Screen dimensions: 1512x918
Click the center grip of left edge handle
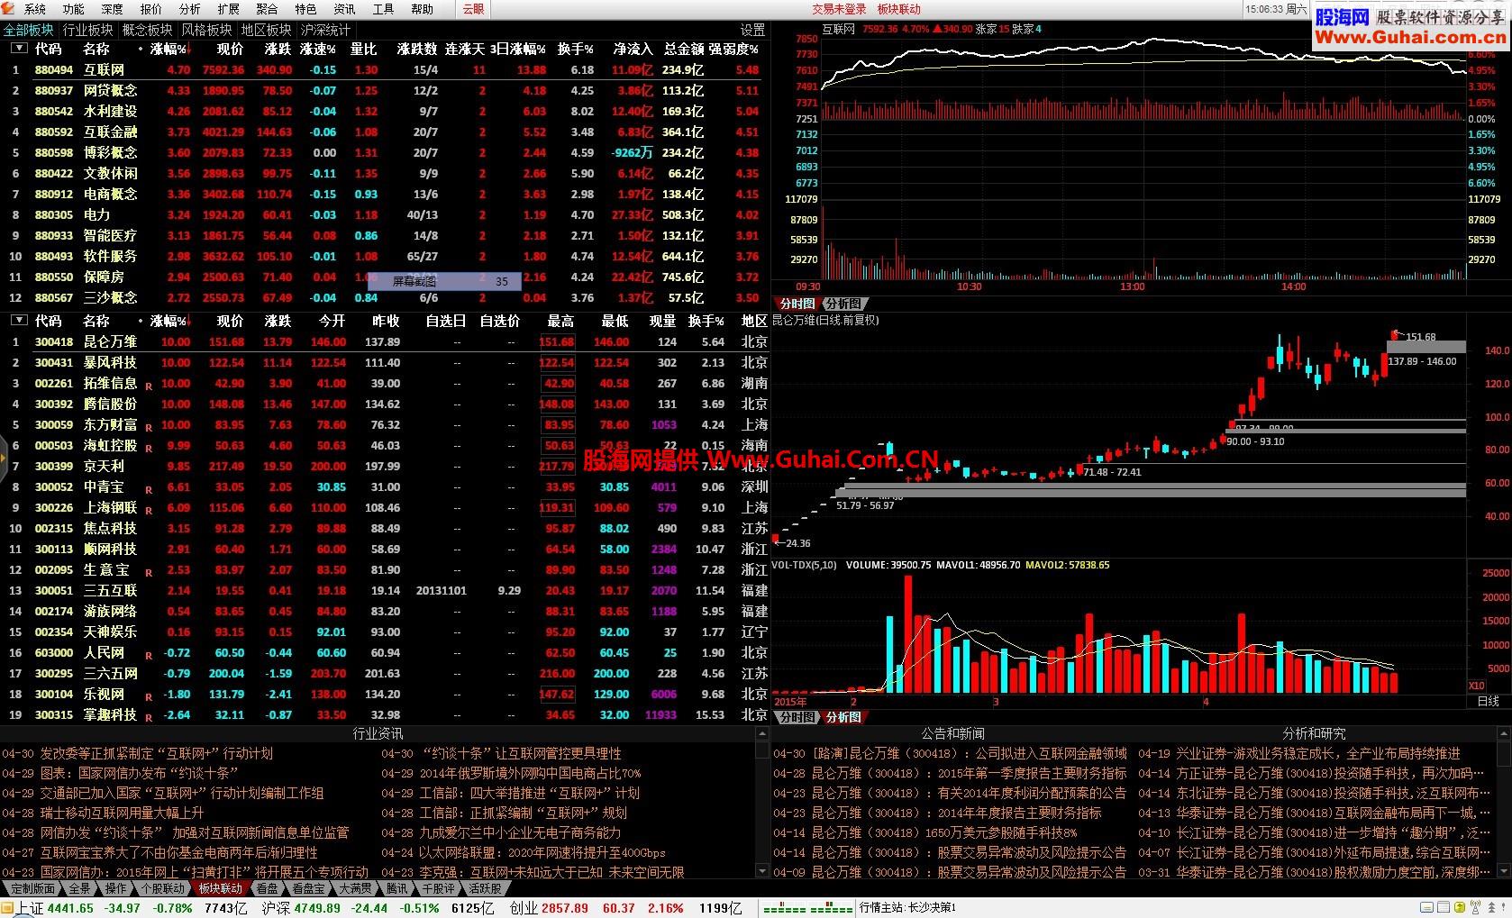tap(3, 458)
